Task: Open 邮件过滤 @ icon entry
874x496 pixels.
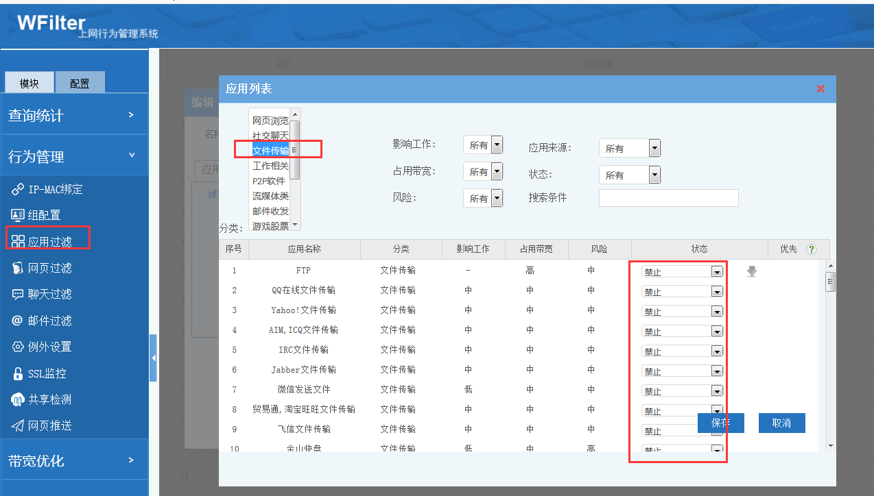Action: pyautogui.click(x=18, y=321)
